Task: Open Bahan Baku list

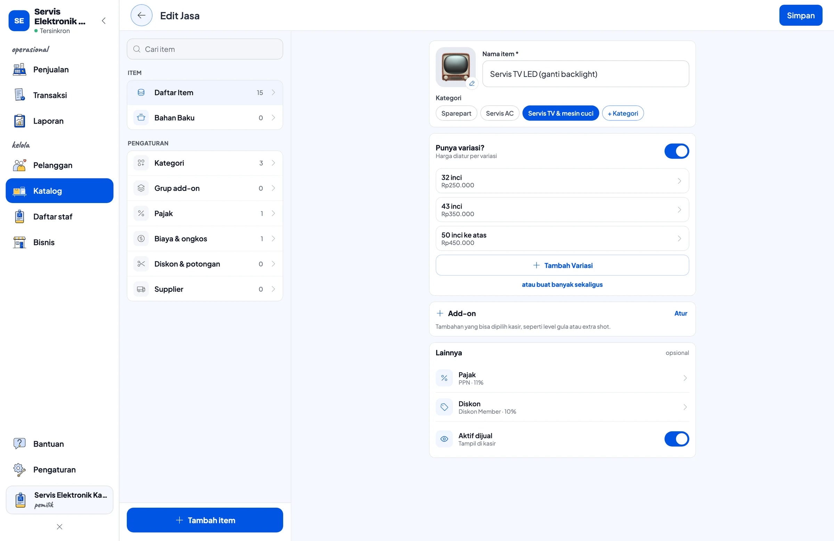Action: (205, 118)
